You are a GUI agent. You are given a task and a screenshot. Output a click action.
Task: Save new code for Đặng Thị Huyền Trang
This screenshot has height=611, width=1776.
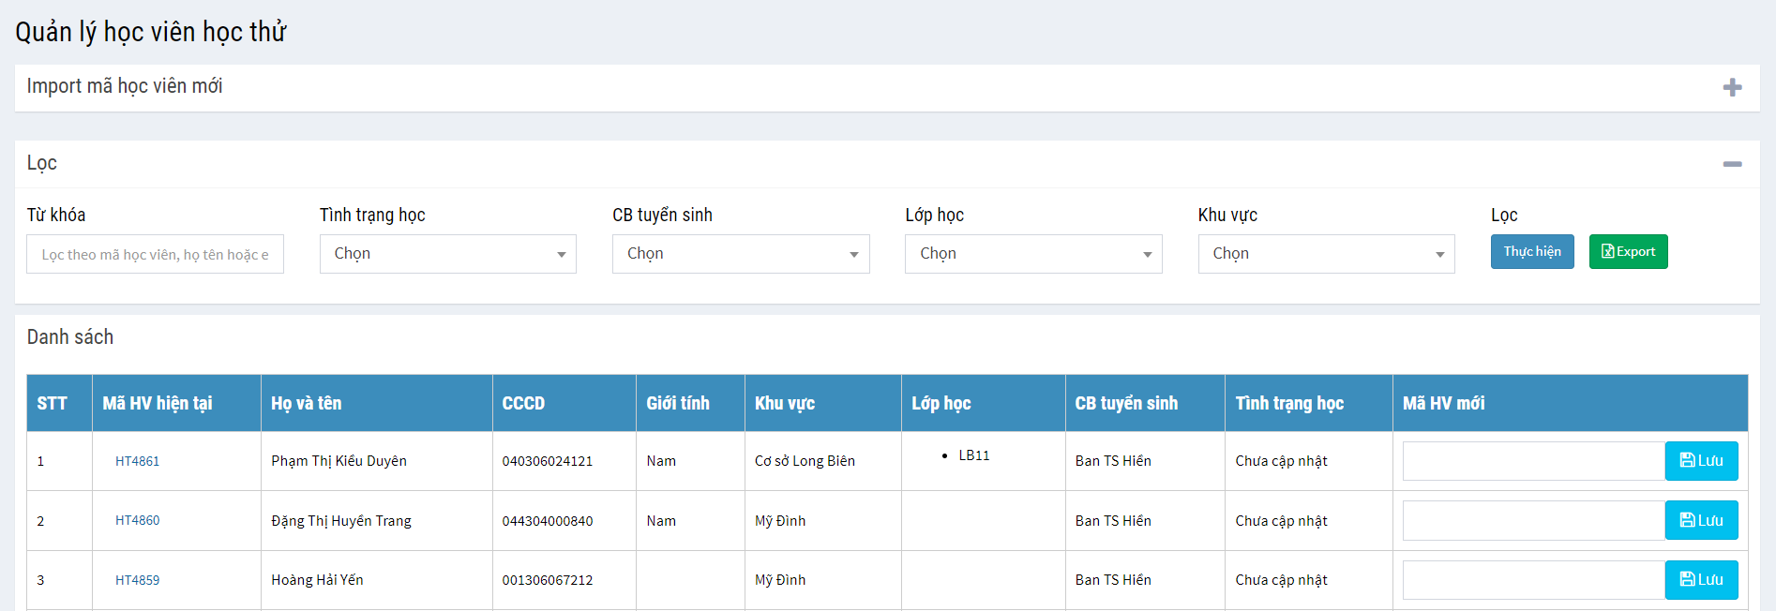pos(1700,520)
